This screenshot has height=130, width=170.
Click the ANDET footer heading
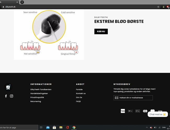(x=80, y=84)
